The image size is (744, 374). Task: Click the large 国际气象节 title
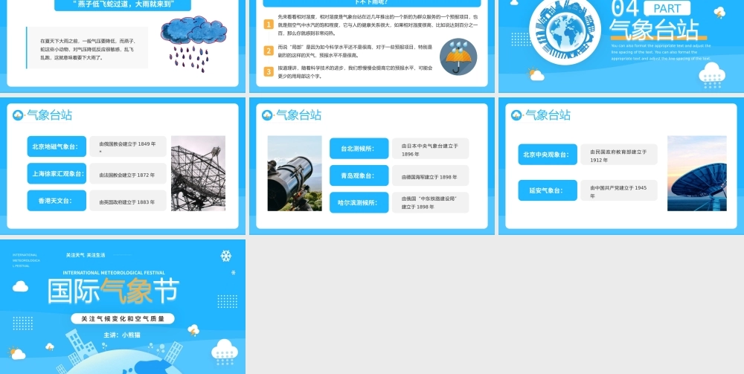pyautogui.click(x=113, y=291)
